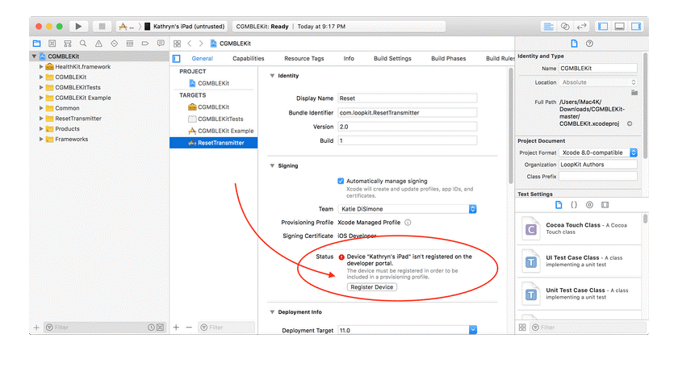Open the Project Format dropdown
678x376 pixels.
(x=598, y=152)
